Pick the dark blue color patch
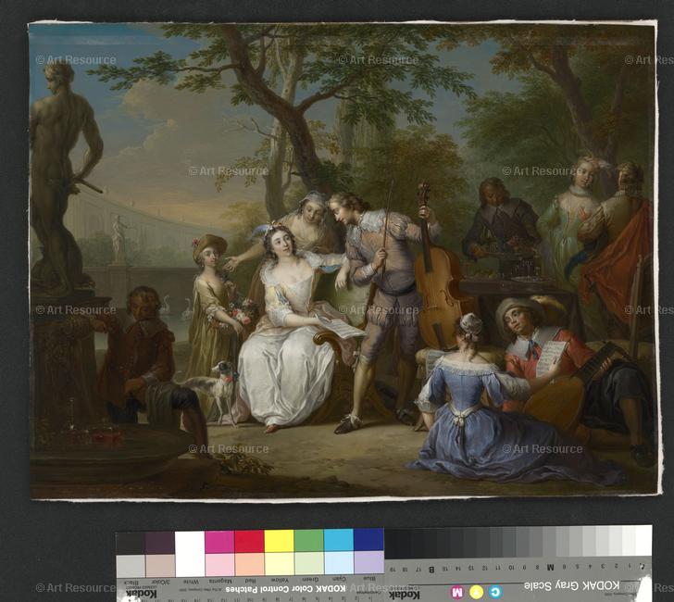This screenshot has width=674, height=602. [368, 540]
